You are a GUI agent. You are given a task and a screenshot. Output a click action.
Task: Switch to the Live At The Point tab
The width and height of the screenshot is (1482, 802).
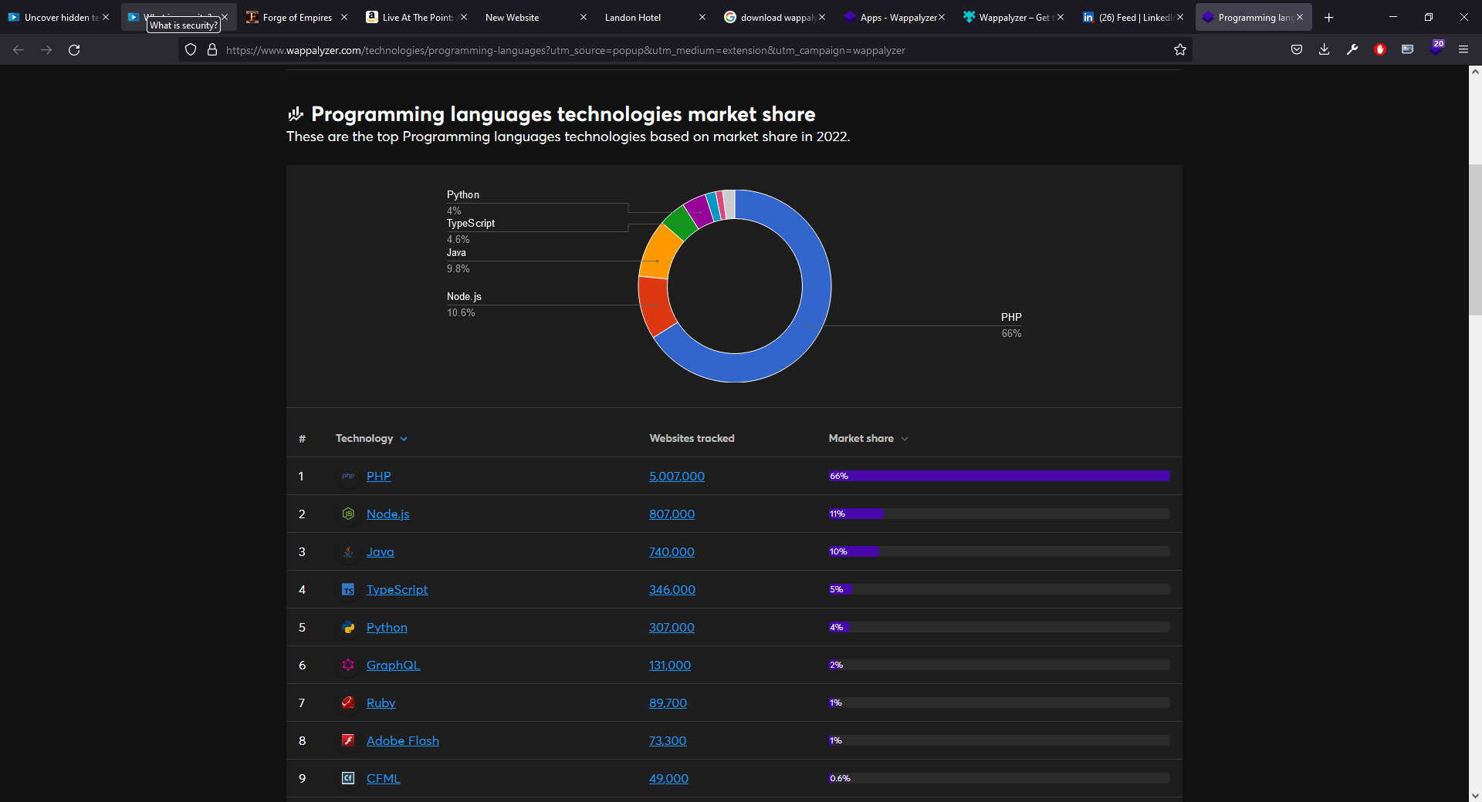click(x=415, y=17)
